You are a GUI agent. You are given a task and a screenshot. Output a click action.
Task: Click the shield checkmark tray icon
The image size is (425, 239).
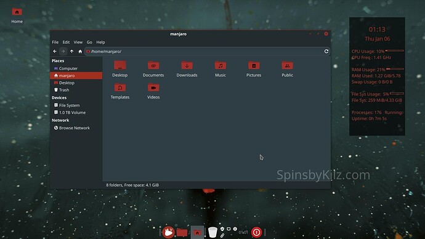click(x=222, y=229)
